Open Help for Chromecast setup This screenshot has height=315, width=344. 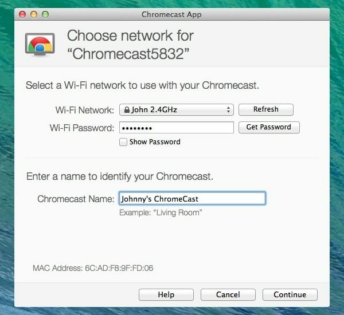click(166, 294)
